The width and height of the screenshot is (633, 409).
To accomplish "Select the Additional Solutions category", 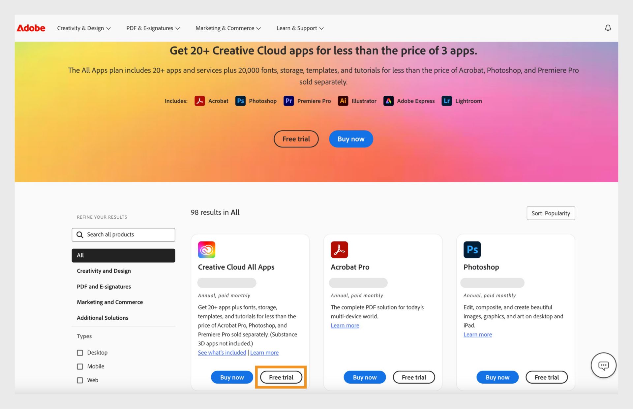I will pyautogui.click(x=103, y=318).
